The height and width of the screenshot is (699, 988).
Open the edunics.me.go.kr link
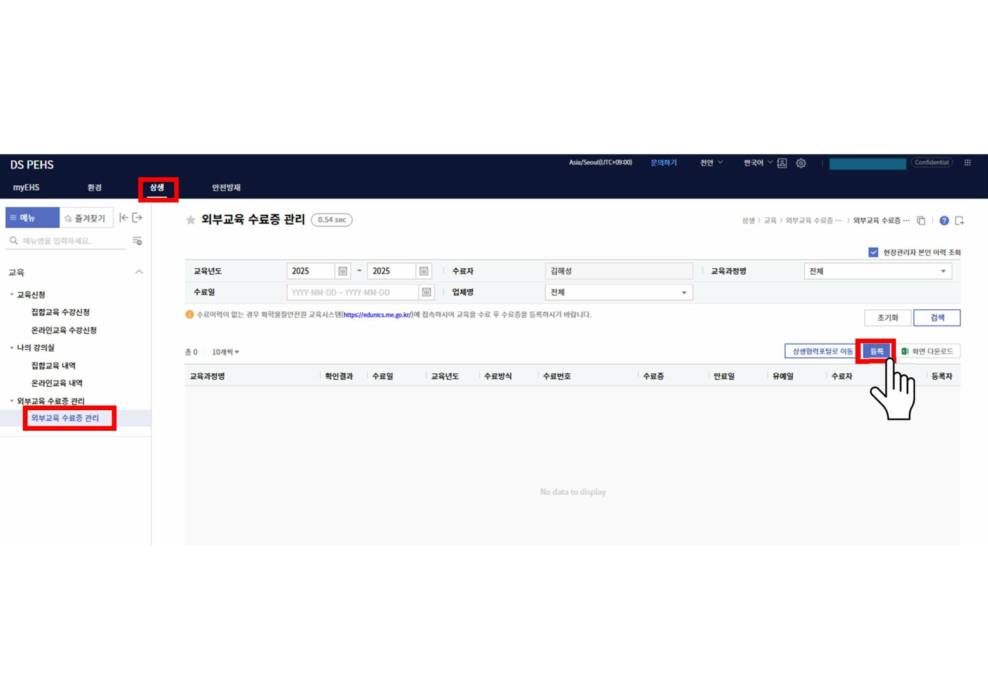pos(377,315)
